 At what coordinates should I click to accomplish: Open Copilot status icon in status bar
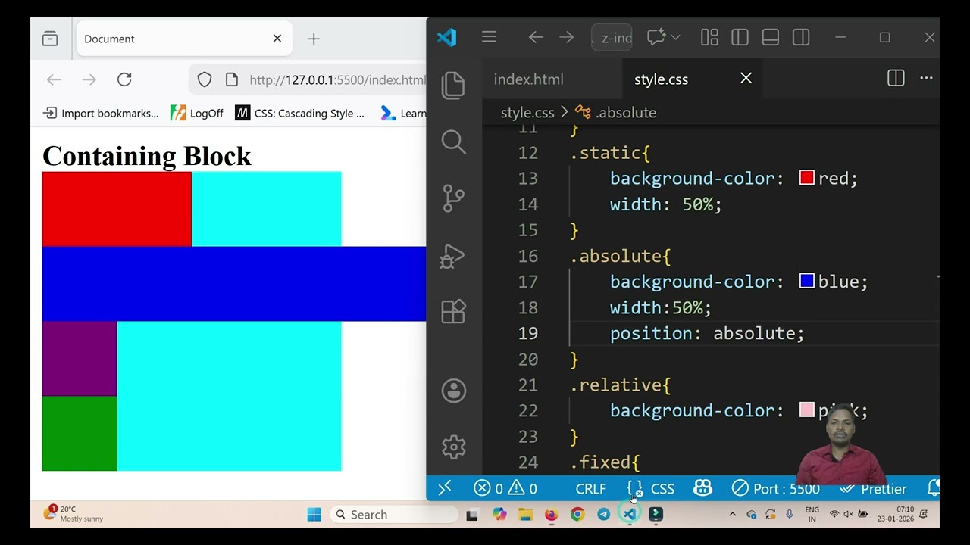point(702,488)
